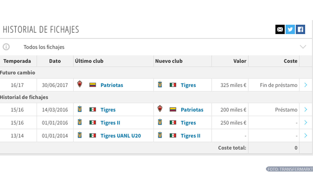
Task: Click the Valor column header
Action: pos(240,61)
